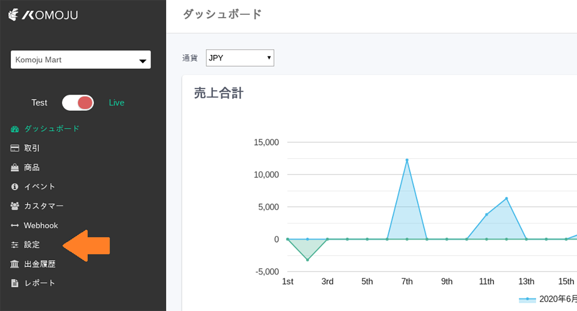This screenshot has height=311, width=577.
Task: Click the info circle icon for イベント
Action: point(15,187)
